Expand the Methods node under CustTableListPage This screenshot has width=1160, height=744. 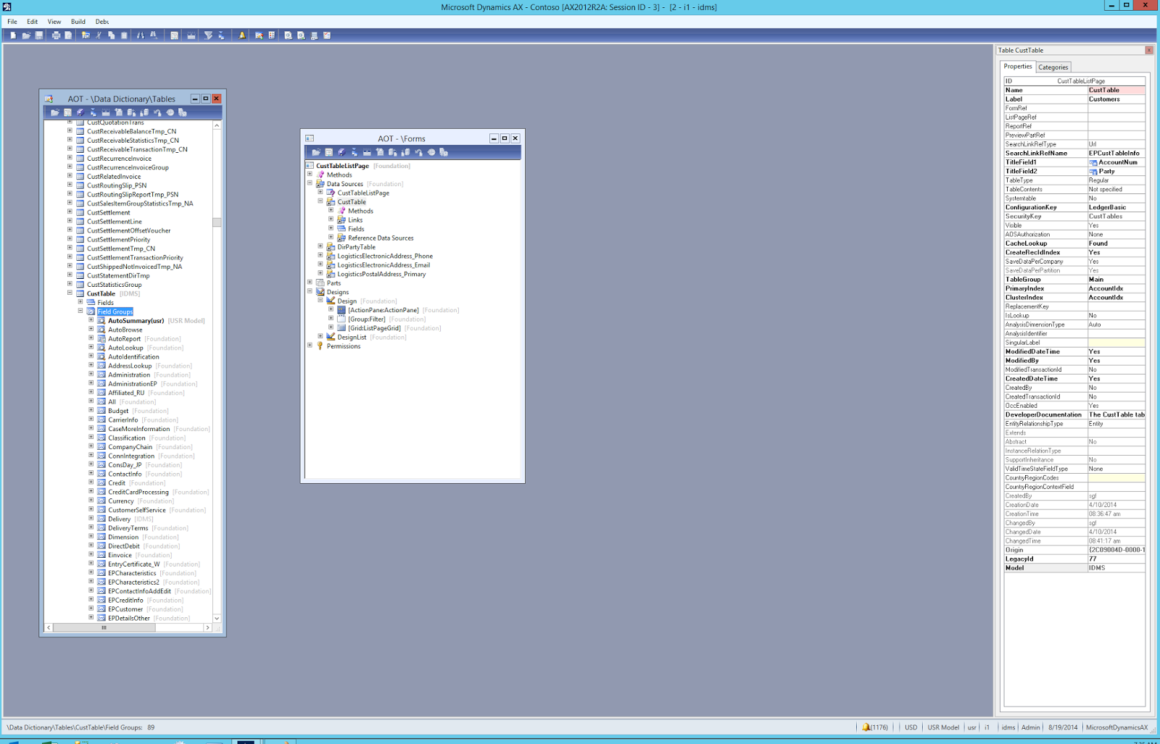coord(310,175)
